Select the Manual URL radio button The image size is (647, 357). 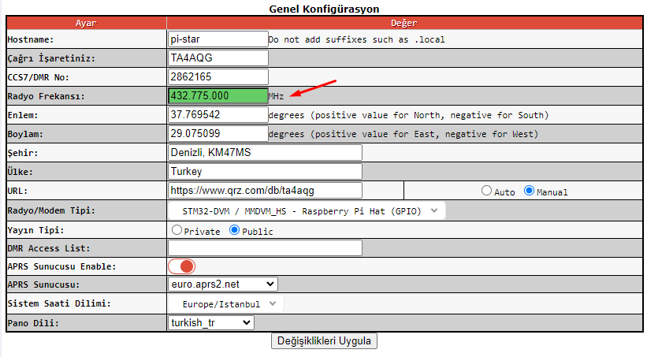(529, 191)
